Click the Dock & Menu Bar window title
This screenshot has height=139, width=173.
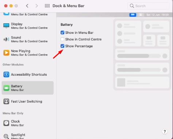point(68,6)
